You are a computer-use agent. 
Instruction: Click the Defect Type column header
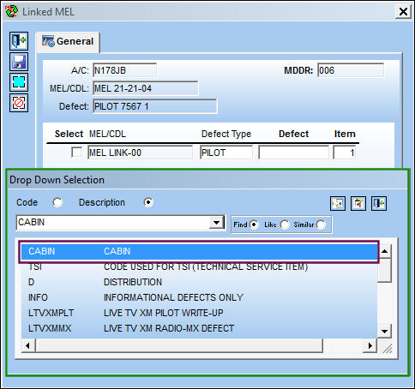226,134
